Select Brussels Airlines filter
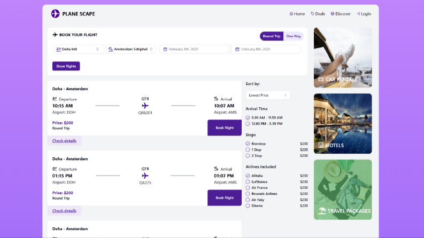This screenshot has width=424, height=238. tap(248, 194)
